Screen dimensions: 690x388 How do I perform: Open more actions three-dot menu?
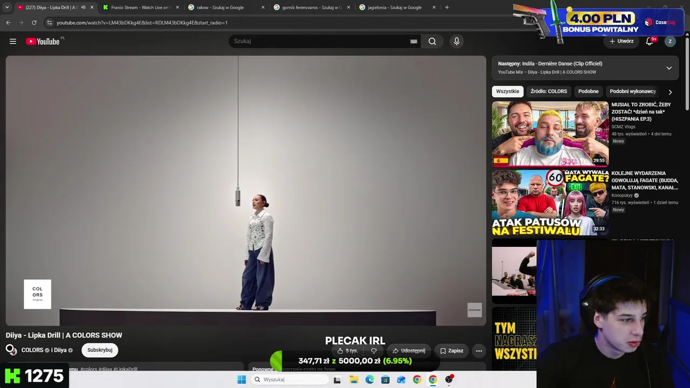(x=479, y=351)
